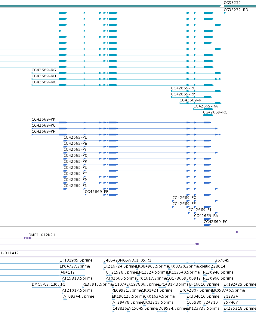
Task: Click EST label EK058746.5prime
Action: pyautogui.click(x=228, y=290)
